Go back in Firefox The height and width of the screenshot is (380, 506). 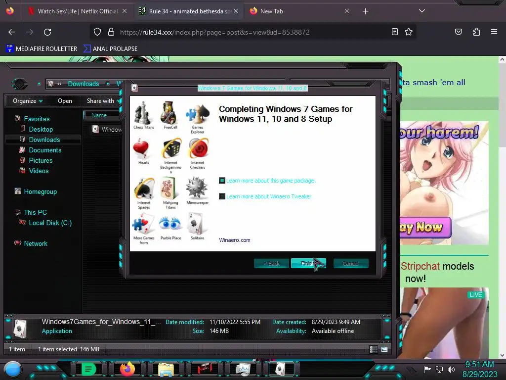[x=12, y=32]
